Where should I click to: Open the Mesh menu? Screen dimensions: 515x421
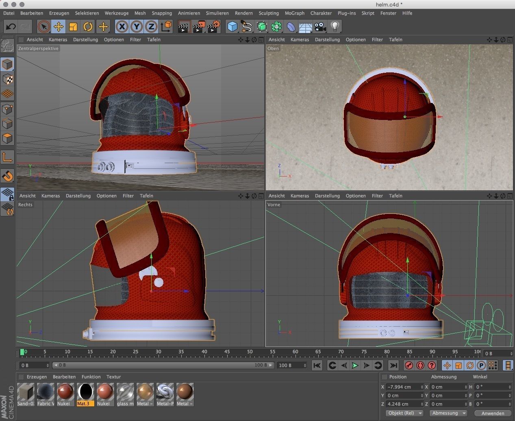(x=140, y=13)
